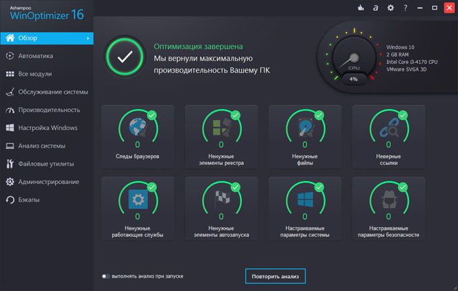Viewport: 458px width, 291px height.
Task: Click the CPU gauge dial
Action: click(354, 57)
